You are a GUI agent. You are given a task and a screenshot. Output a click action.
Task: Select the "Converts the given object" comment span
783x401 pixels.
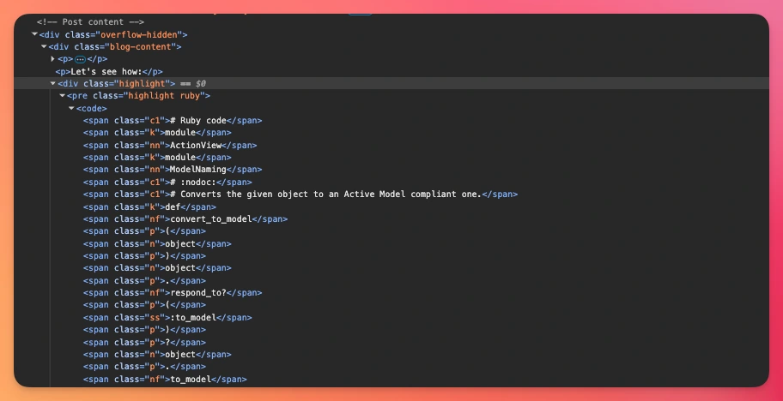point(300,195)
